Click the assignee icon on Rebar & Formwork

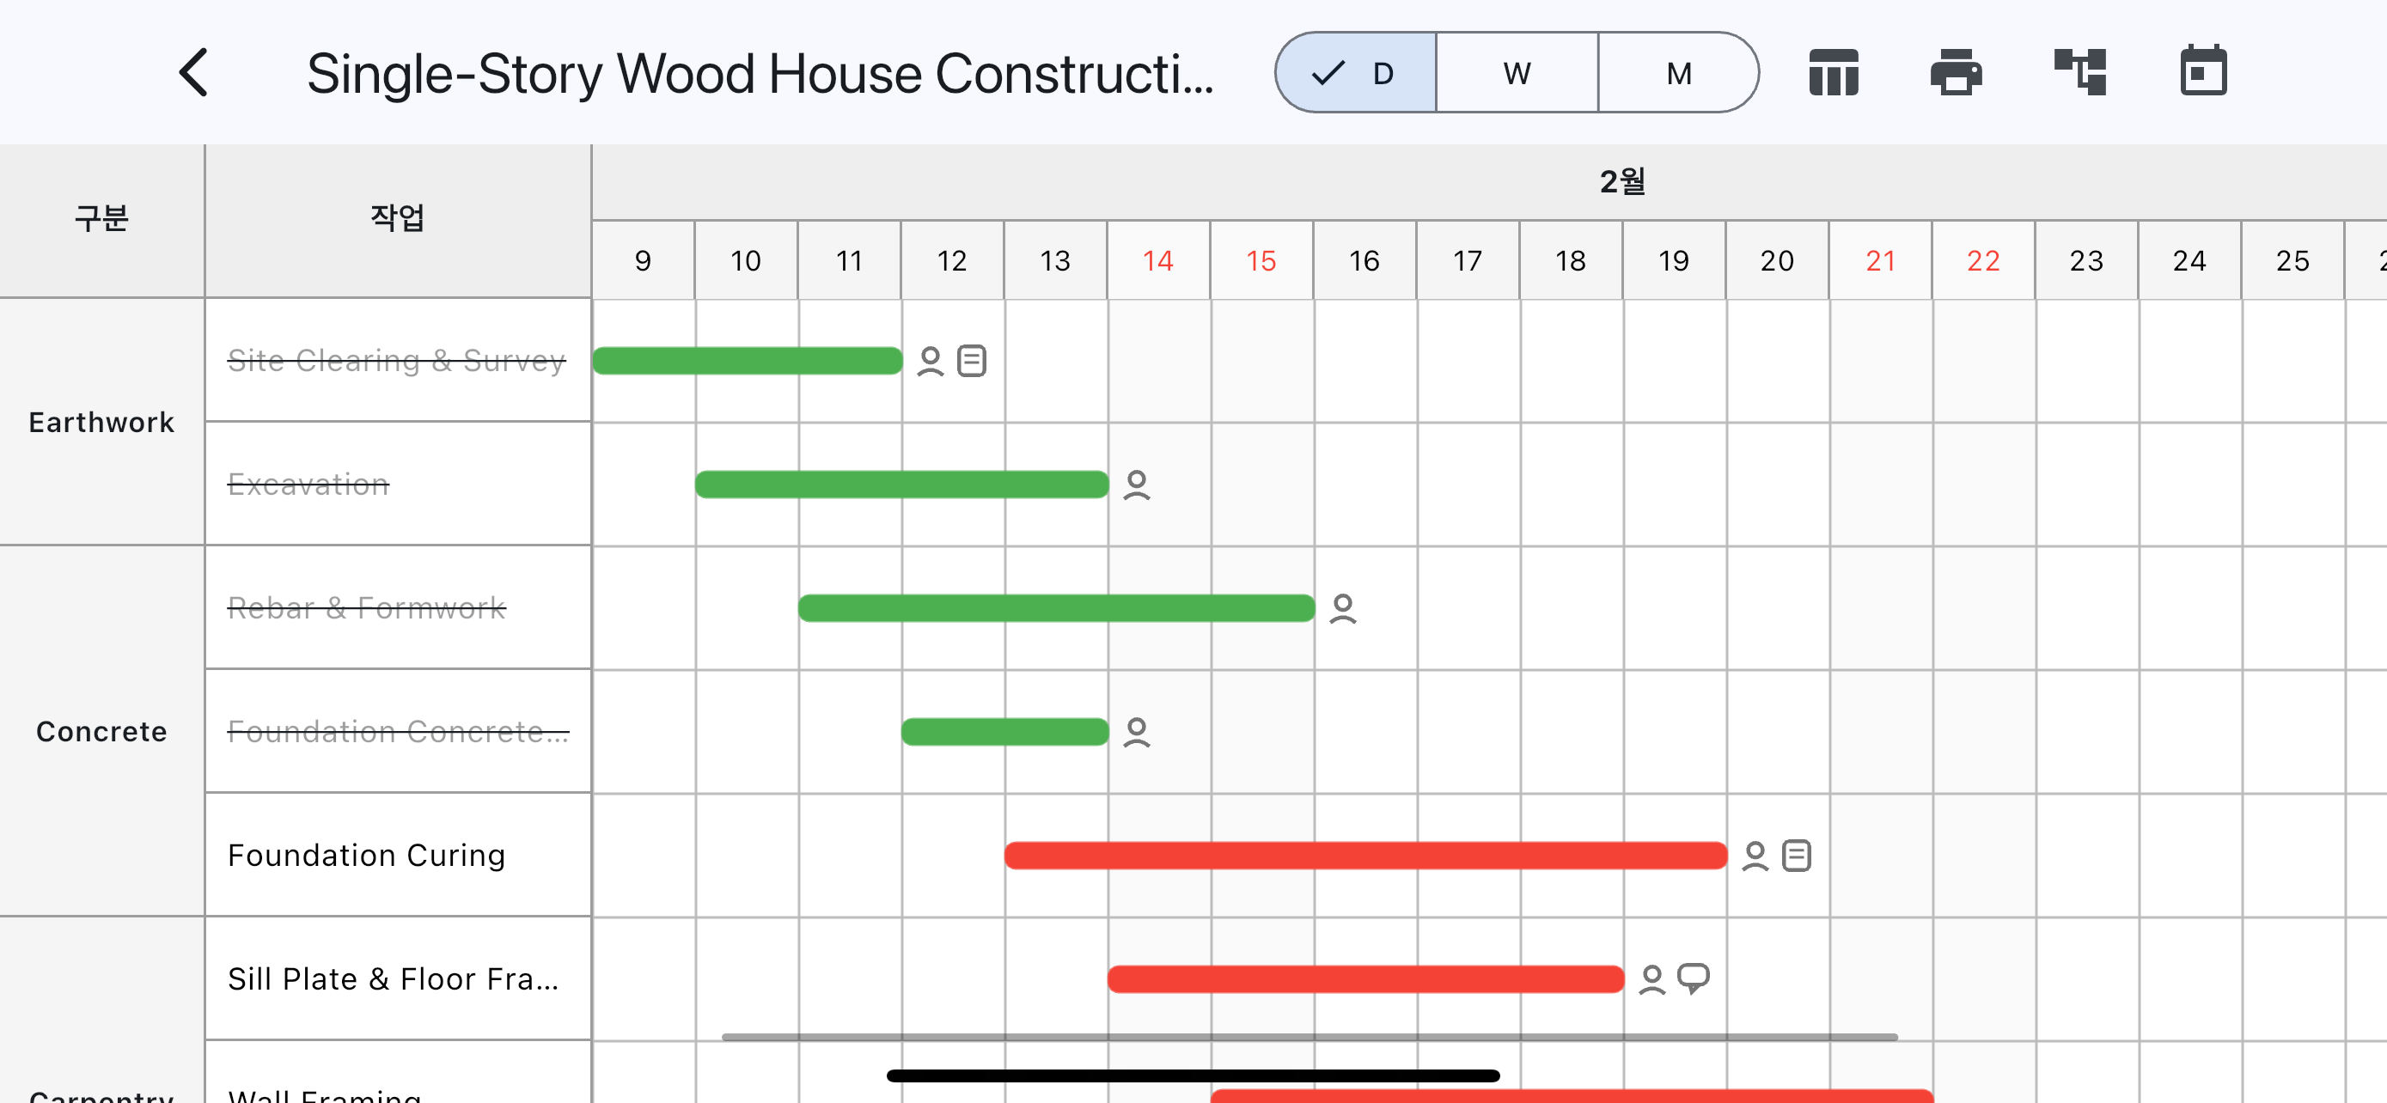[1343, 607]
